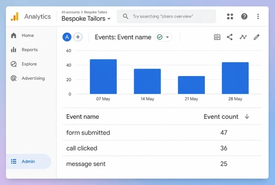The image size is (275, 185).
Task: Sort by the Event name column header
Action: pyautogui.click(x=82, y=117)
